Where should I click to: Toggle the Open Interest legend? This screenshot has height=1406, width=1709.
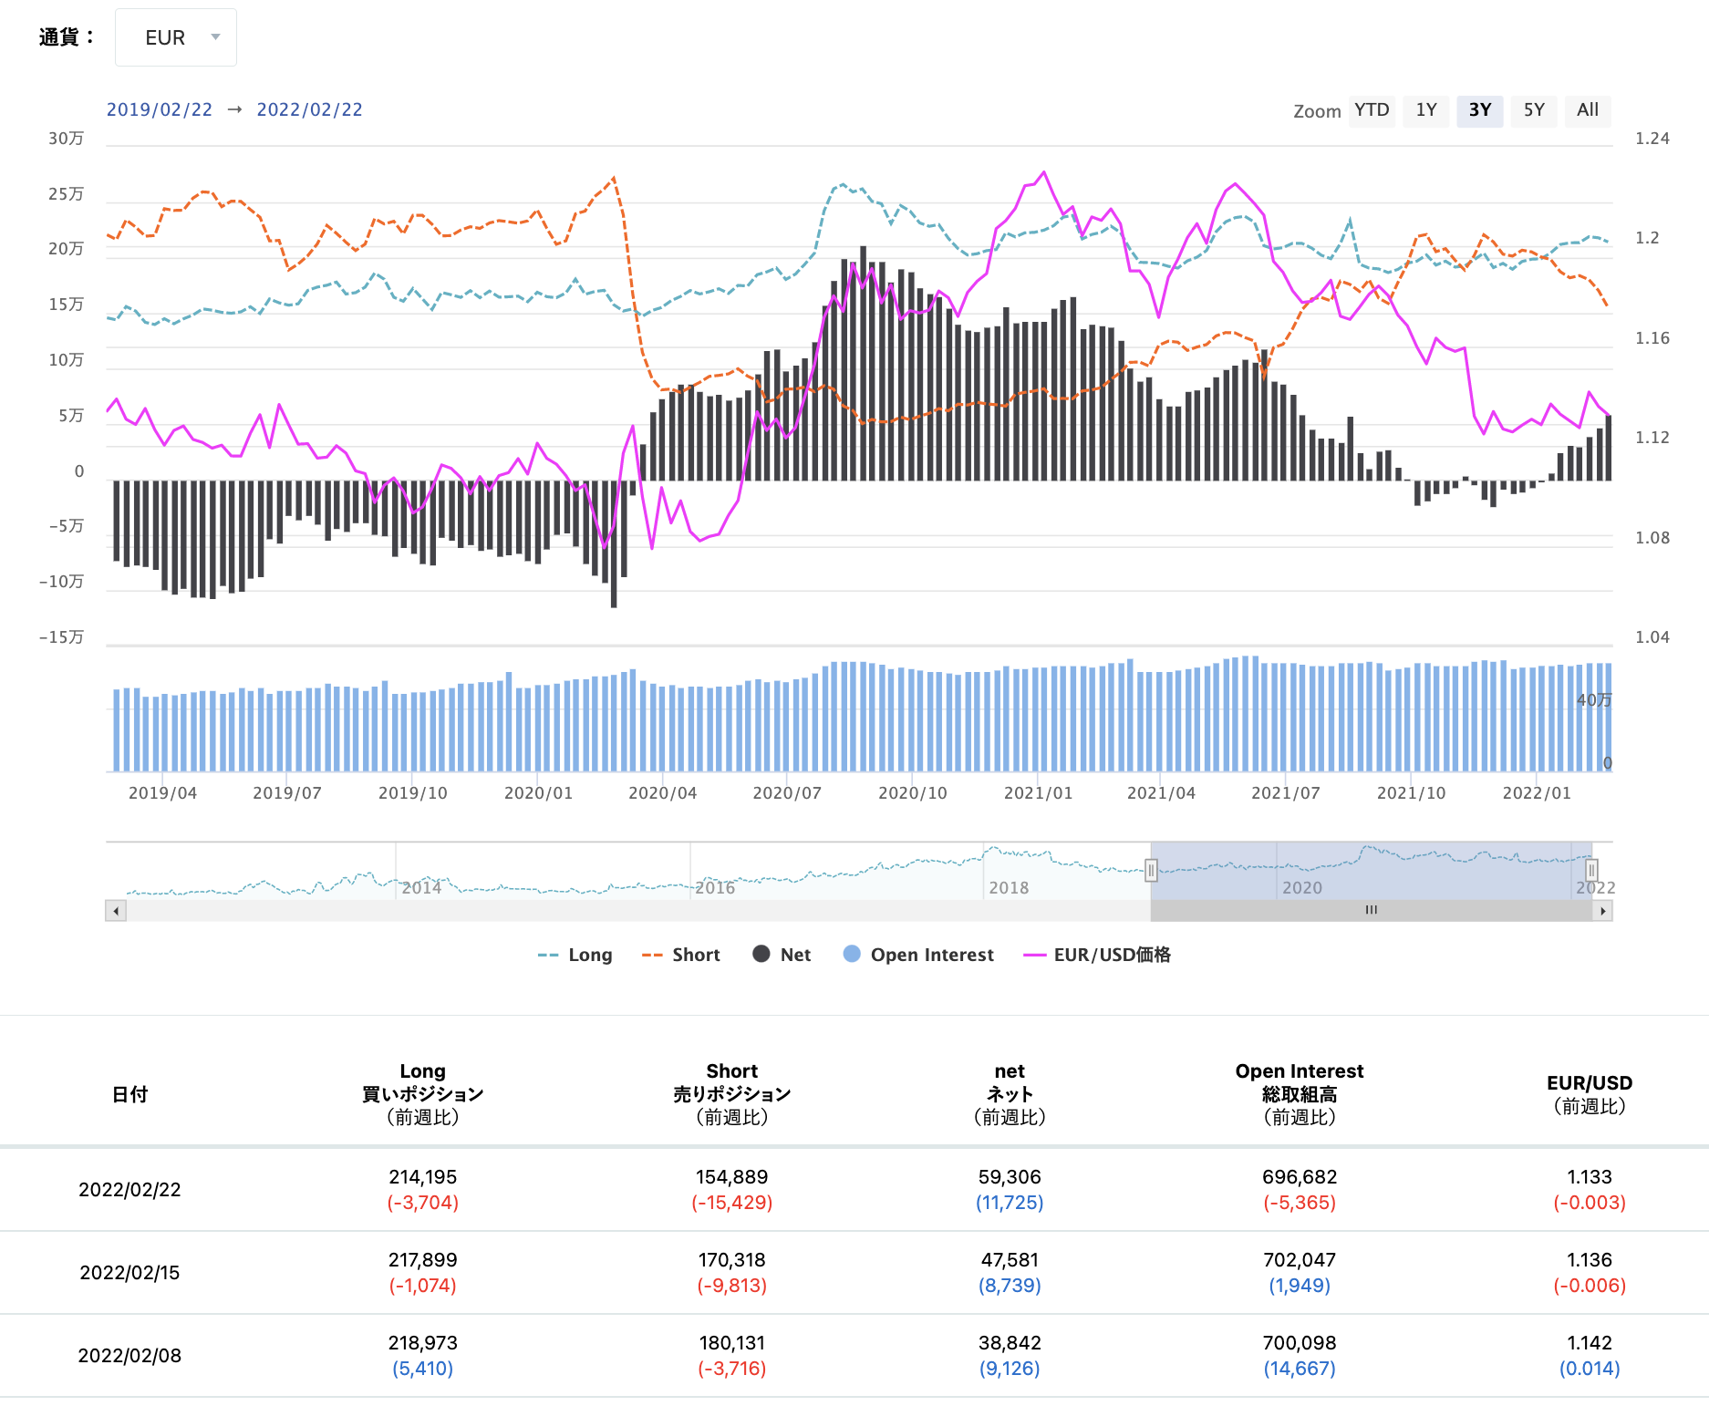[918, 955]
